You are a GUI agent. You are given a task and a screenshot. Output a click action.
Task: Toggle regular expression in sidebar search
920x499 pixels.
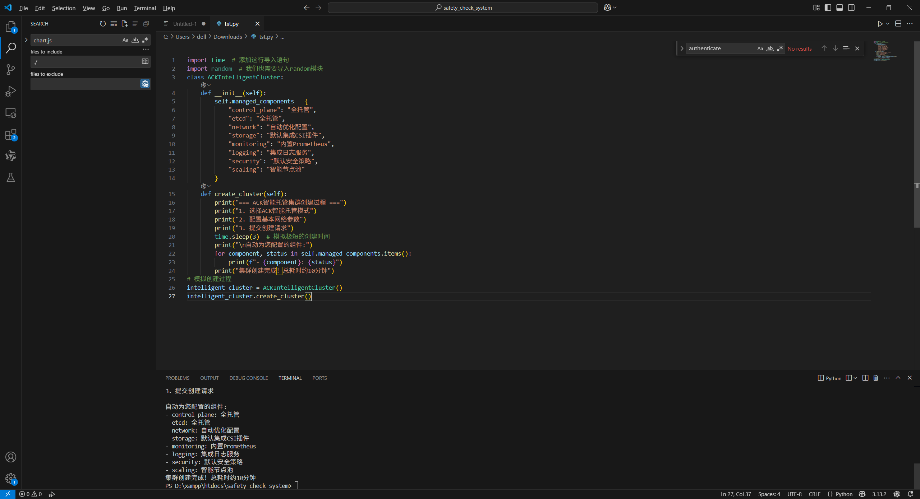pos(145,40)
